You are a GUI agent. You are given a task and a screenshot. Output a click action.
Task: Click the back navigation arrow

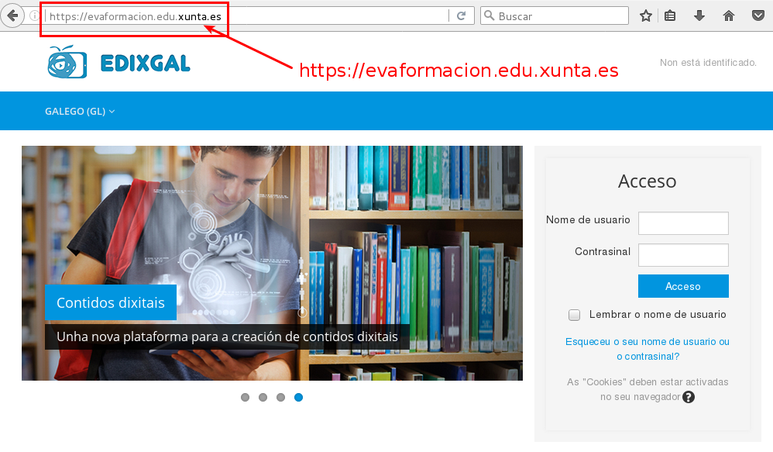click(12, 15)
